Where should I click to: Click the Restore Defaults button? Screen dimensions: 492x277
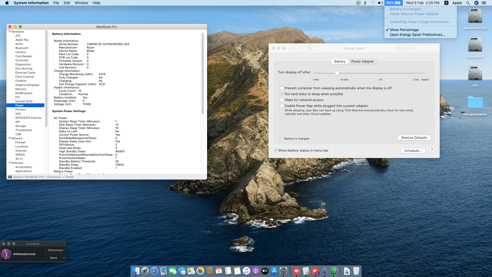tap(414, 138)
